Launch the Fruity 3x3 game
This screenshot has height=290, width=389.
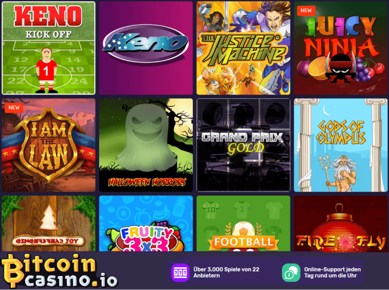[146, 224]
